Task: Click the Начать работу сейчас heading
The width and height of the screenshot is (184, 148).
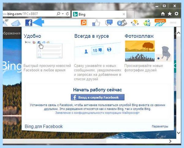Action: (x=98, y=90)
